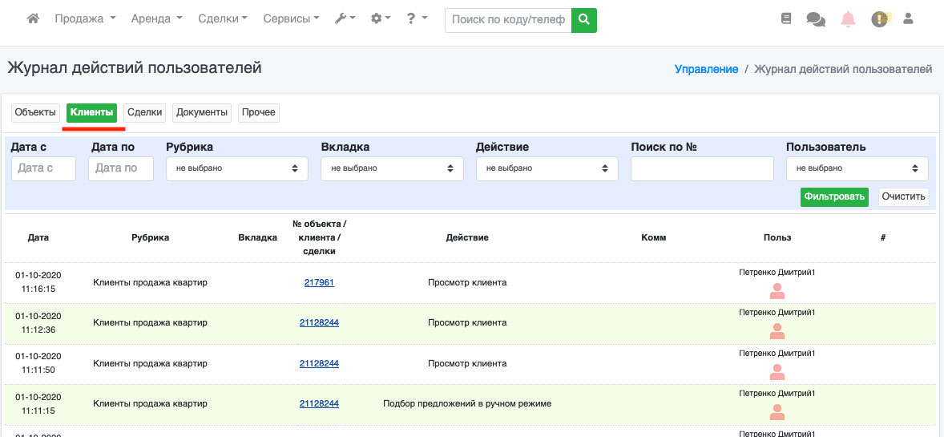Click the home icon in navbar
The width and height of the screenshot is (944, 437).
[33, 18]
